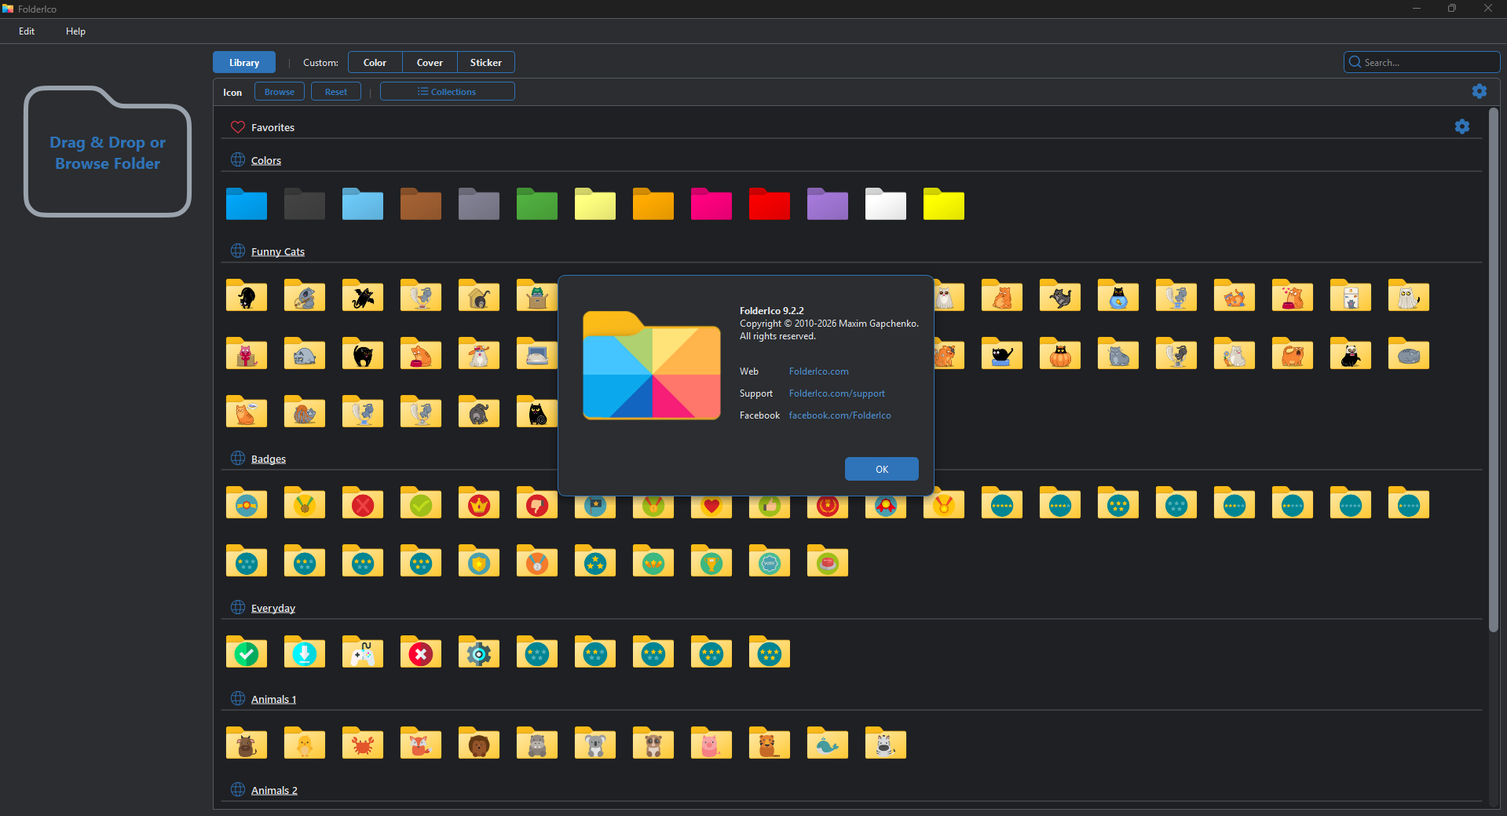
Task: Open the Animals 1 collection link
Action: point(274,700)
